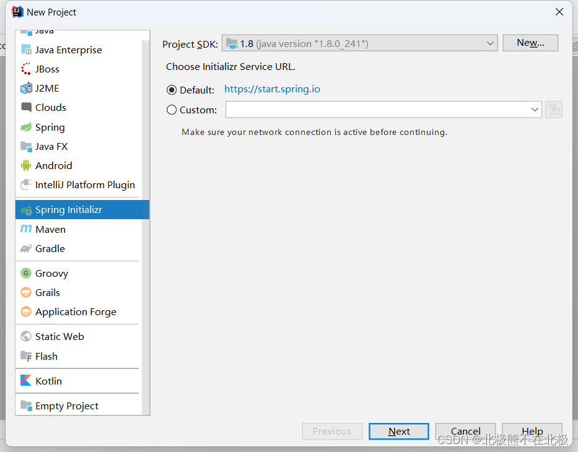
Task: Click the Flash folder icon
Action: point(26,356)
